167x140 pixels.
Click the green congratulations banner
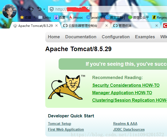click(x=113, y=64)
